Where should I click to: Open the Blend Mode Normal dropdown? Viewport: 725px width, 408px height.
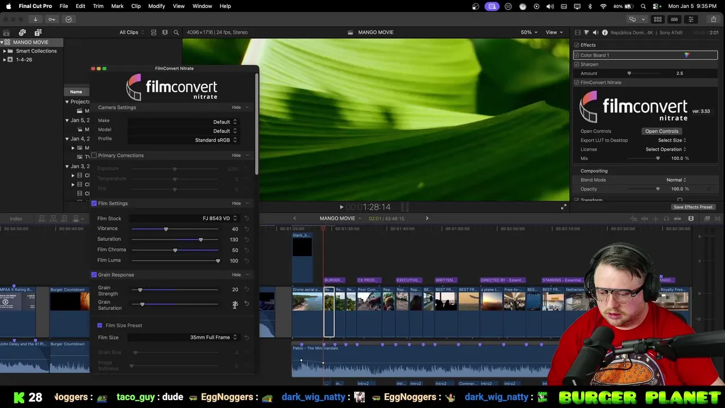[676, 180]
